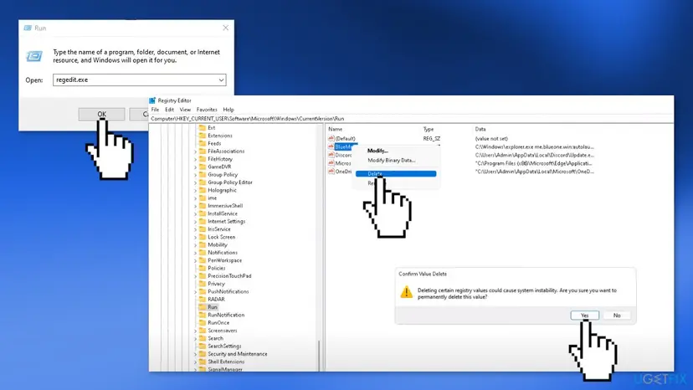Click the Microsoft Edge value string icon
This screenshot has height=390, width=693.
(331, 163)
